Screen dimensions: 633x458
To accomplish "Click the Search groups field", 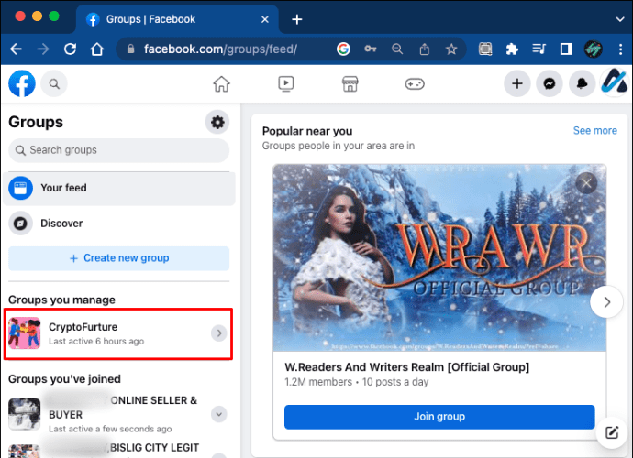I will click(x=119, y=150).
